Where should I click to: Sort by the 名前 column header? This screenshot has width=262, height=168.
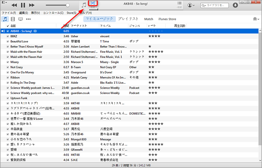click(x=13, y=26)
